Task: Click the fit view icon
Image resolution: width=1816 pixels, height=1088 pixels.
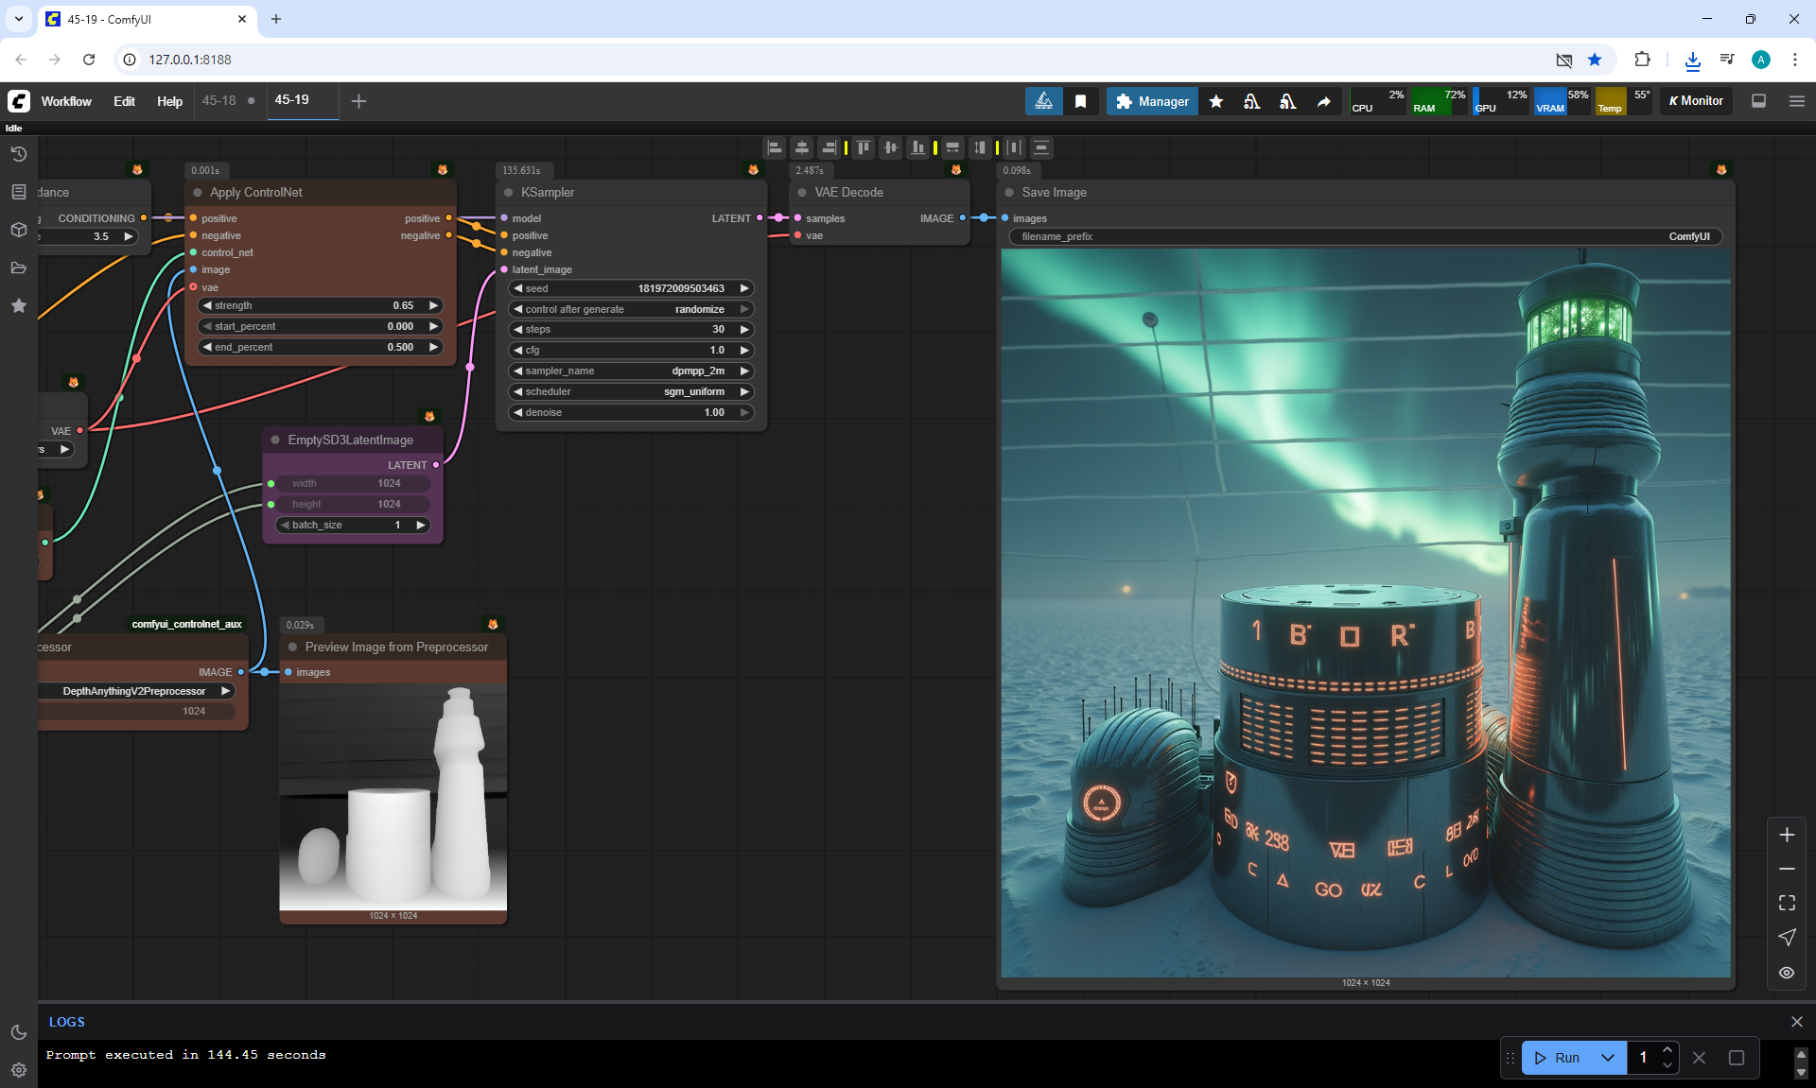Action: click(1786, 903)
